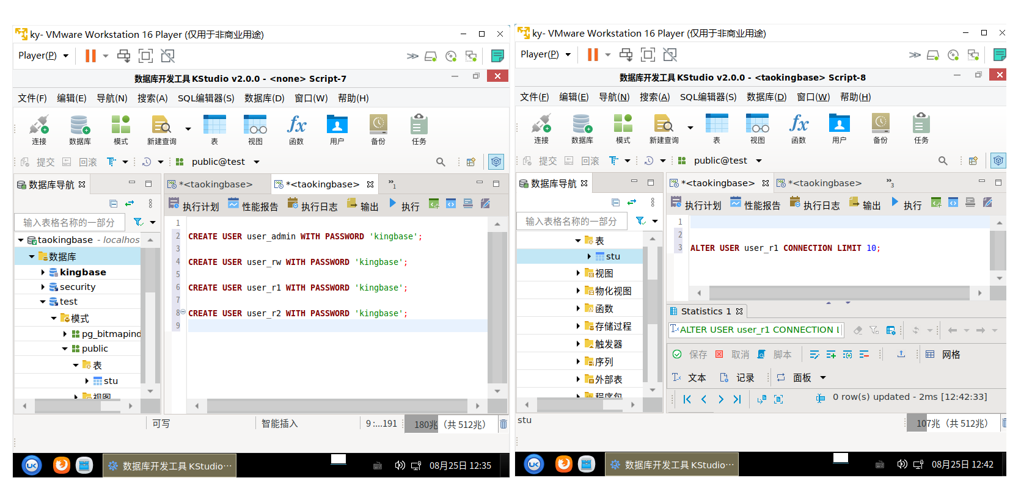Run script with 执行 in left editor
The image size is (1021, 489).
(404, 205)
